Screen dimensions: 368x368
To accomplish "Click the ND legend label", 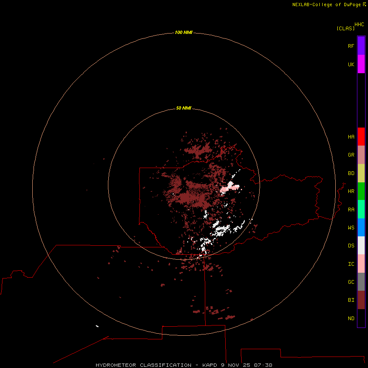I will (x=351, y=319).
